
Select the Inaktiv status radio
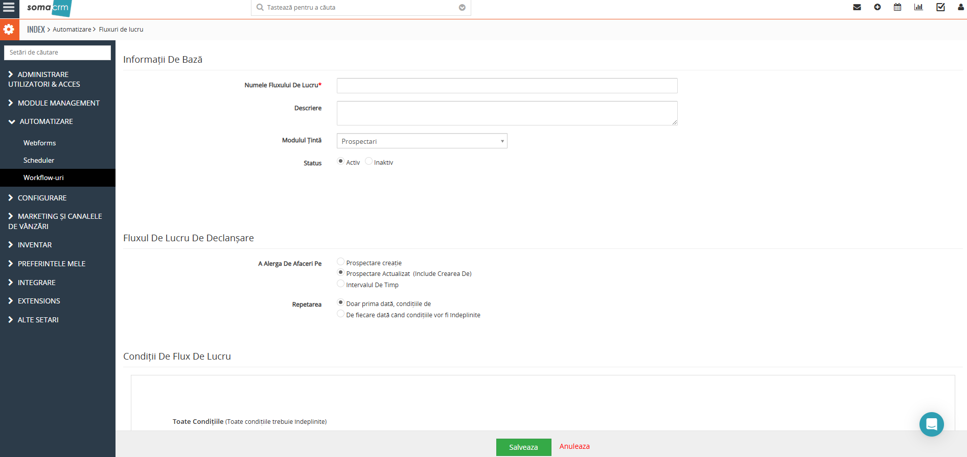(x=369, y=161)
